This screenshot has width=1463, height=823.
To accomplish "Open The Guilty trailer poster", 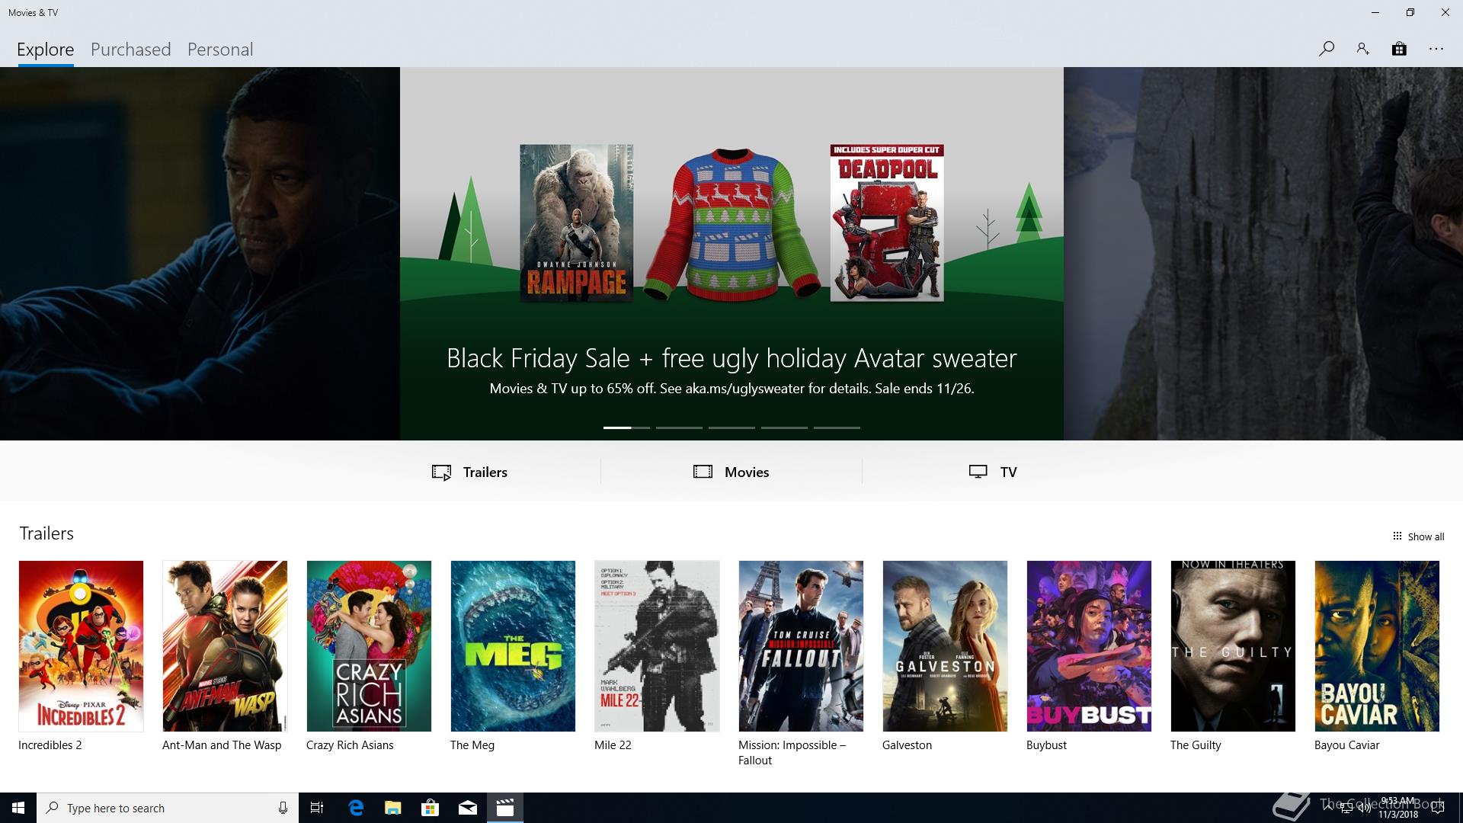I will click(1233, 646).
